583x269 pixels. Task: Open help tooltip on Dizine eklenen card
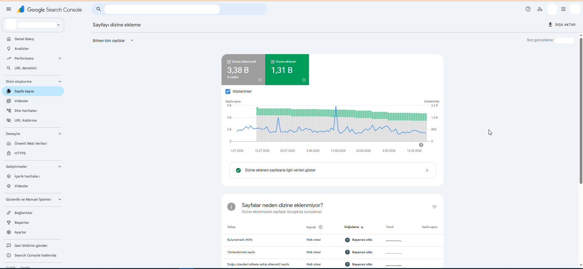(304, 80)
